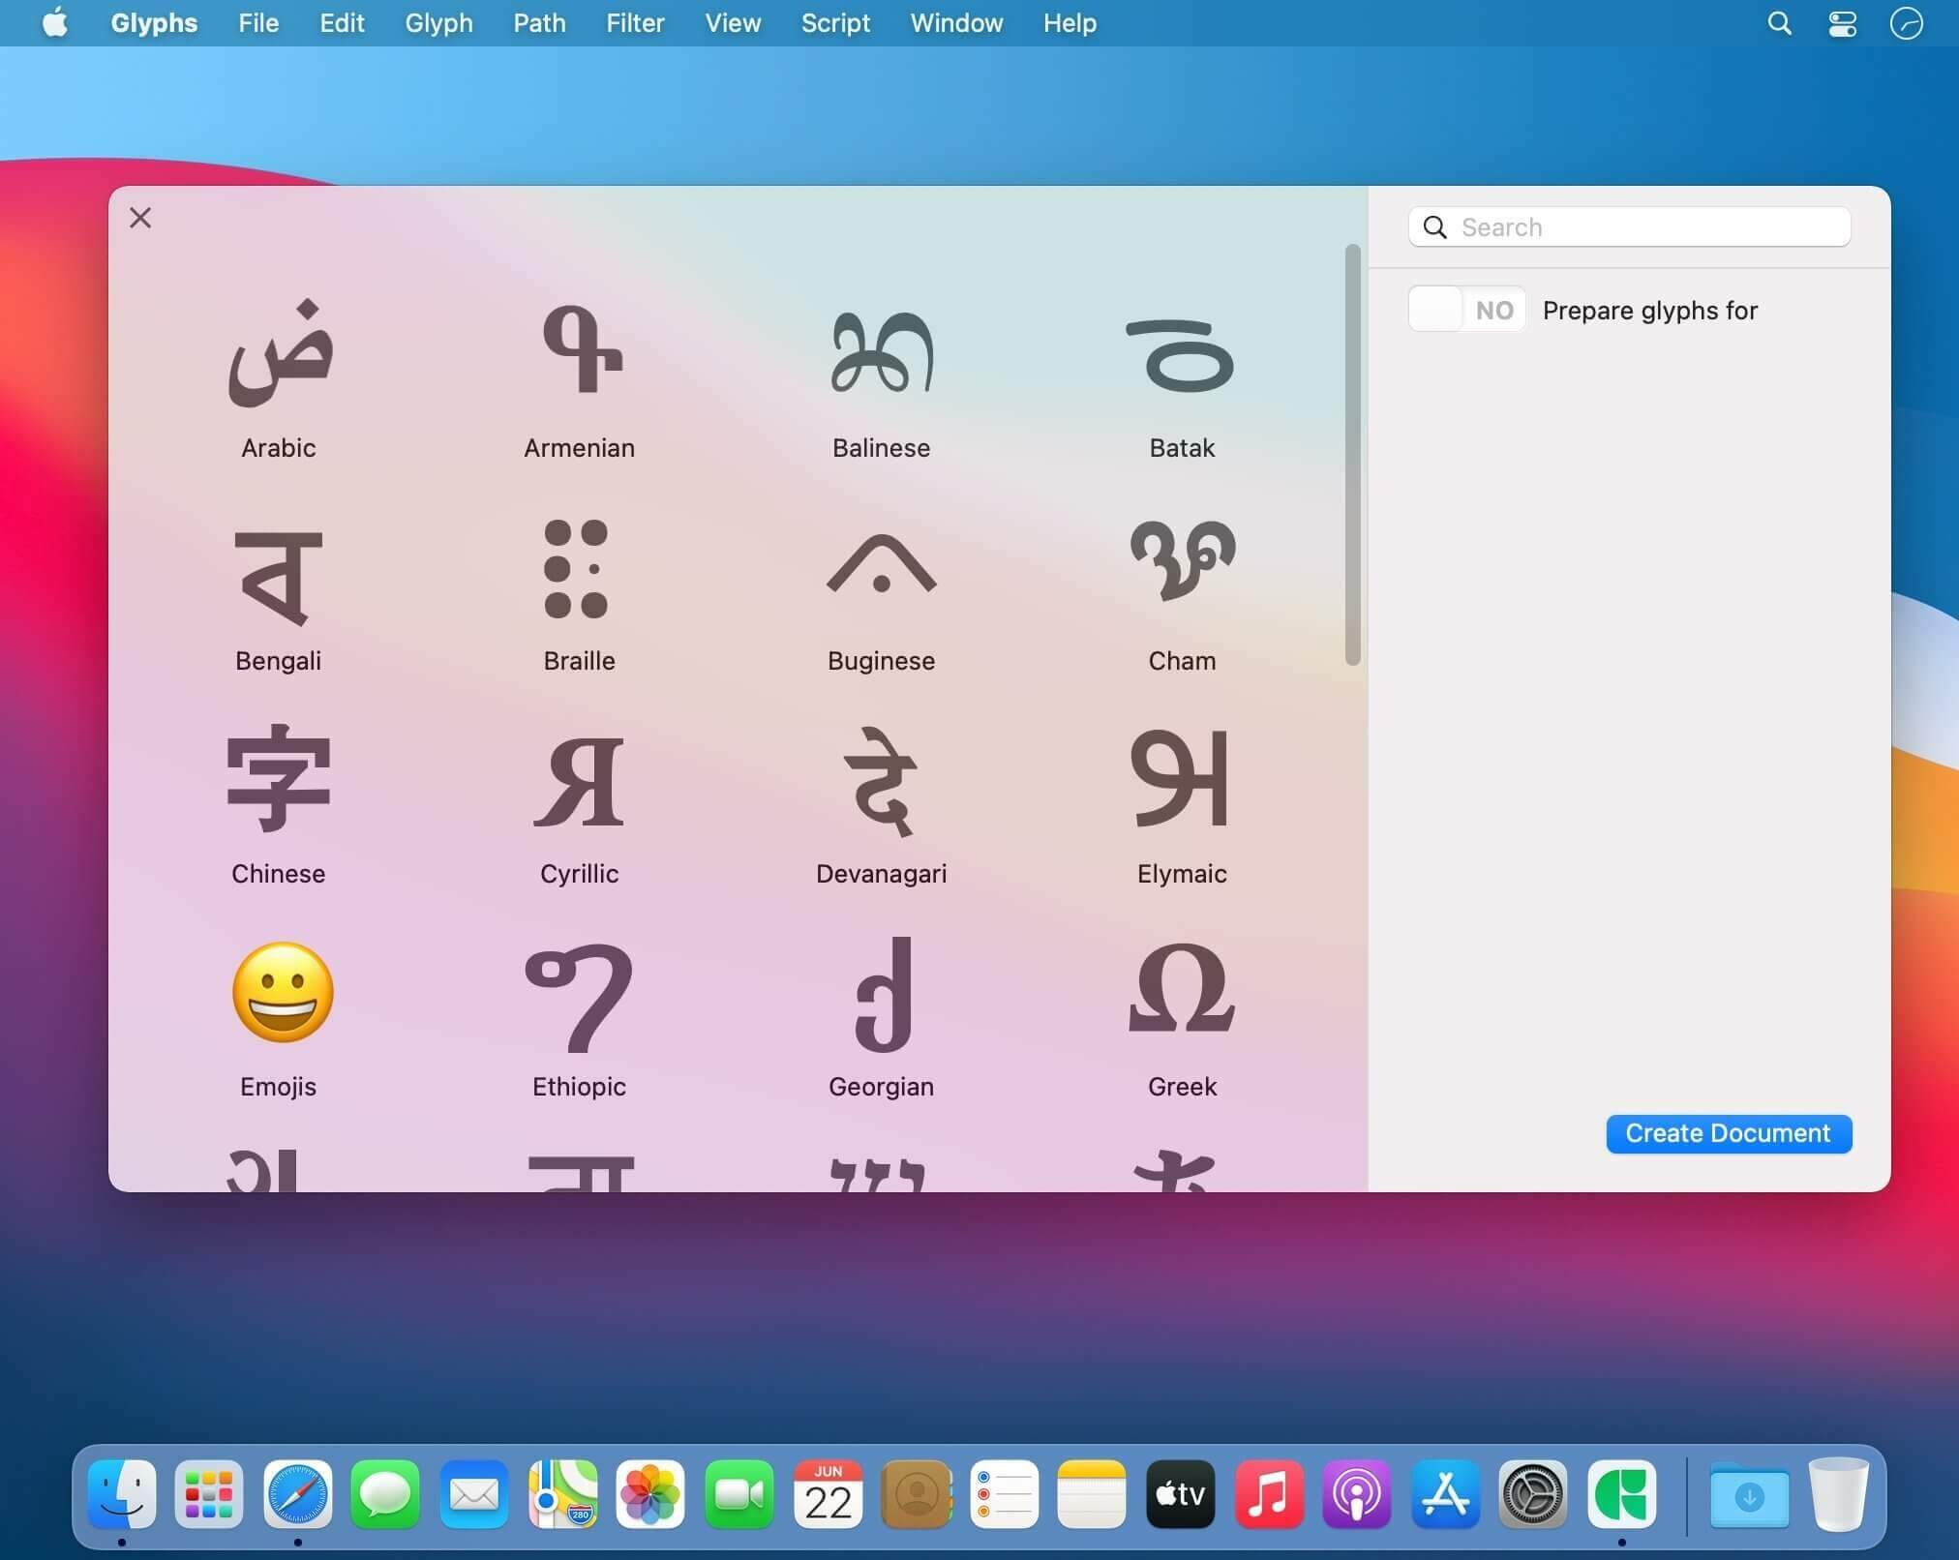Choose the Chinese character icon

point(279,778)
